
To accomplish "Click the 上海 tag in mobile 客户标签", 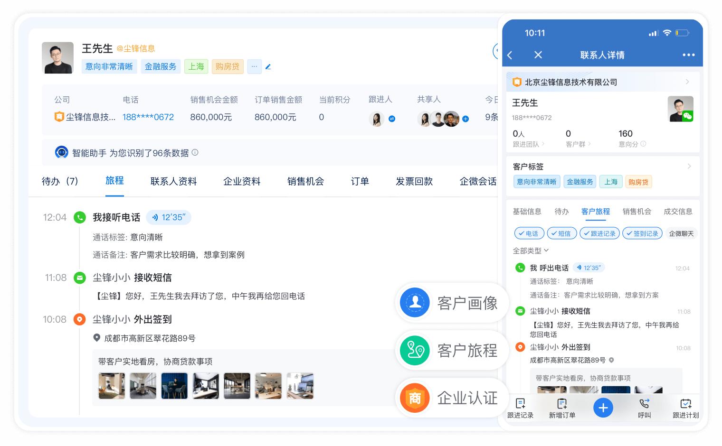I will 611,182.
